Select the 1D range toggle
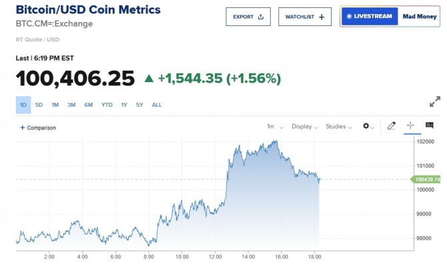Image resolution: width=447 pixels, height=271 pixels. (23, 105)
